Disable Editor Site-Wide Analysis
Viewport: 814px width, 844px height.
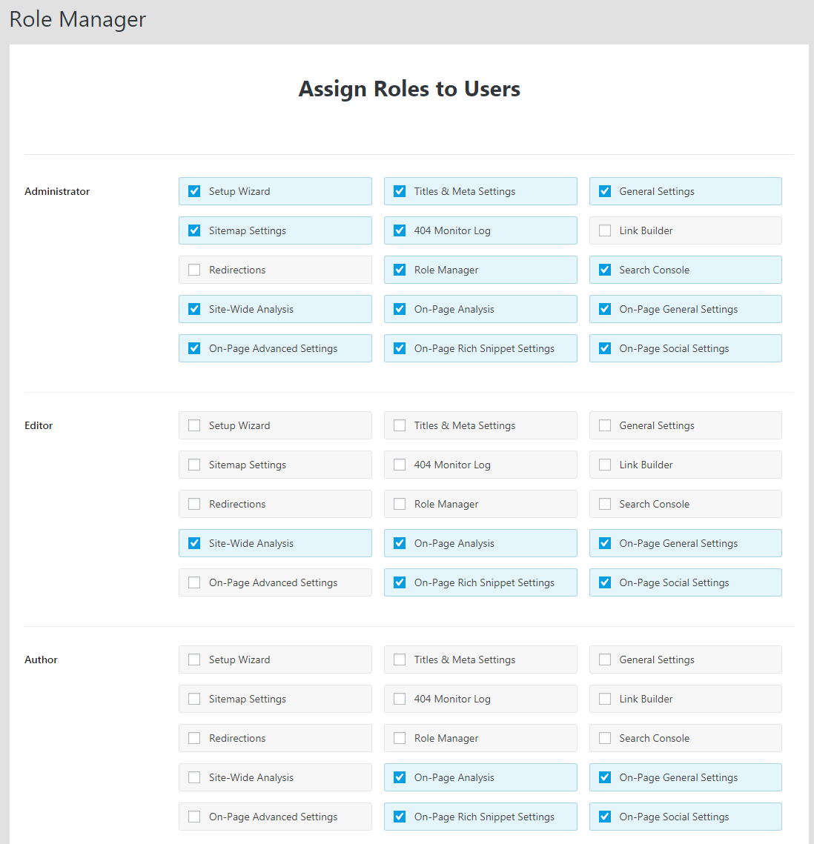(x=194, y=543)
